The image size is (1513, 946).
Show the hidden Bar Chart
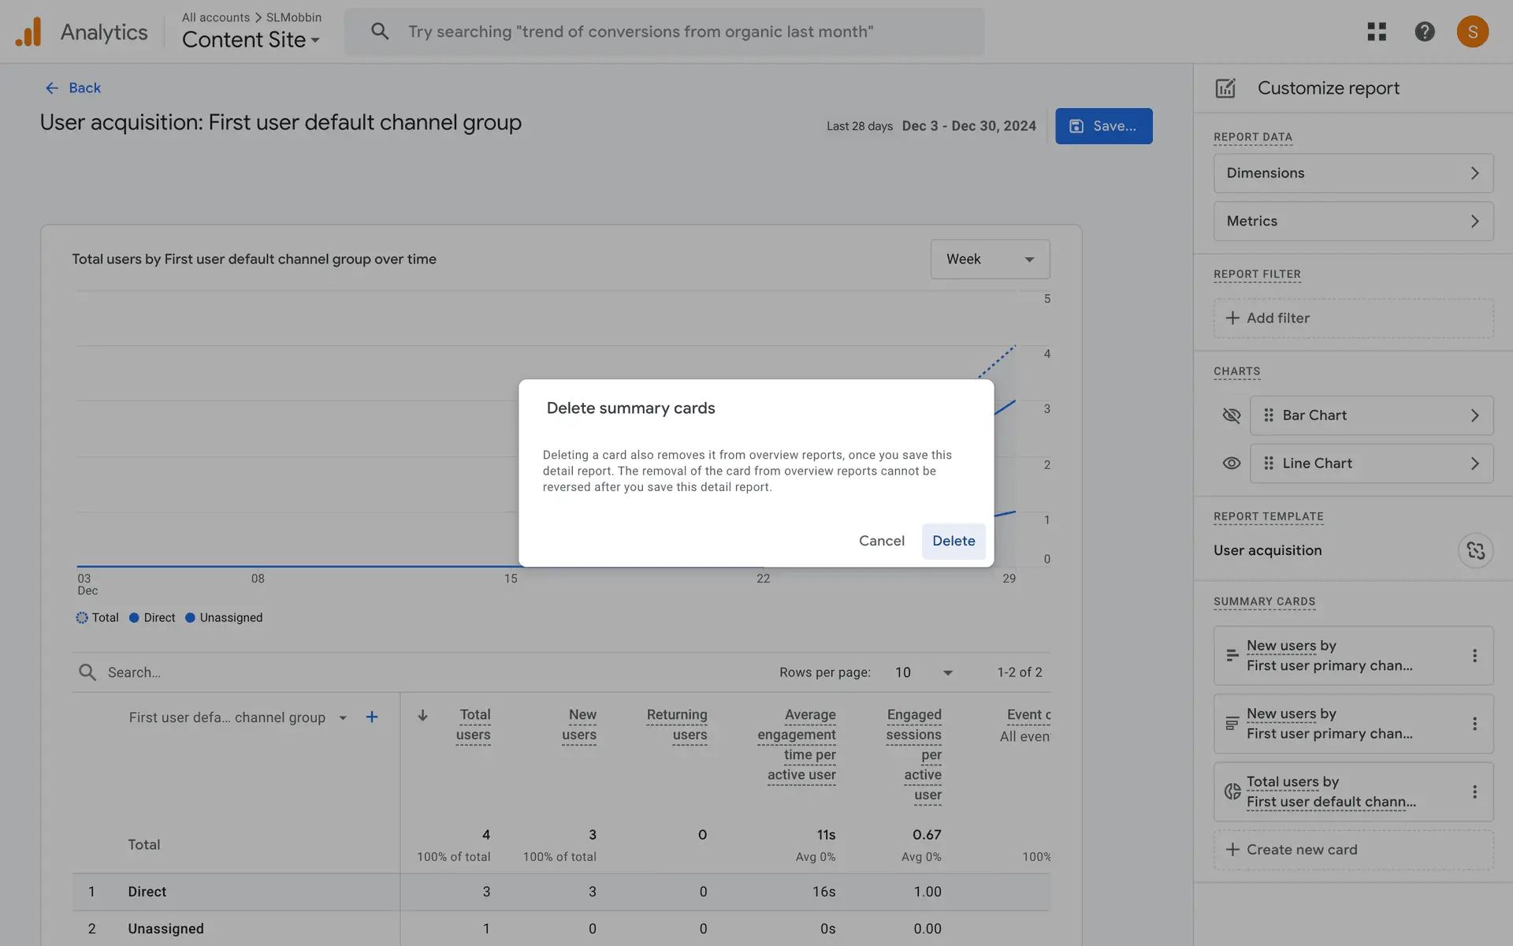point(1231,415)
